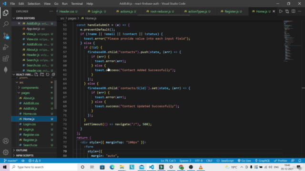Viewport: 305px width, 171px height.
Task: Open Explorer Views and More Actions ellipsis
Action: click(x=51, y=11)
